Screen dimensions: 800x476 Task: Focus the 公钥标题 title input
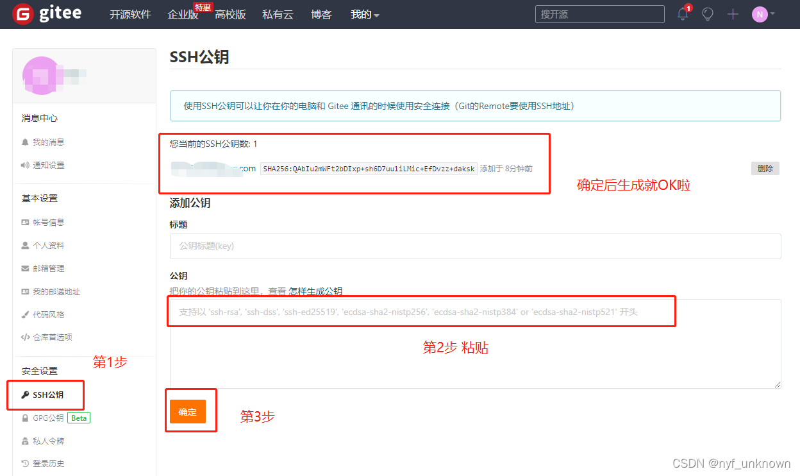click(x=475, y=246)
